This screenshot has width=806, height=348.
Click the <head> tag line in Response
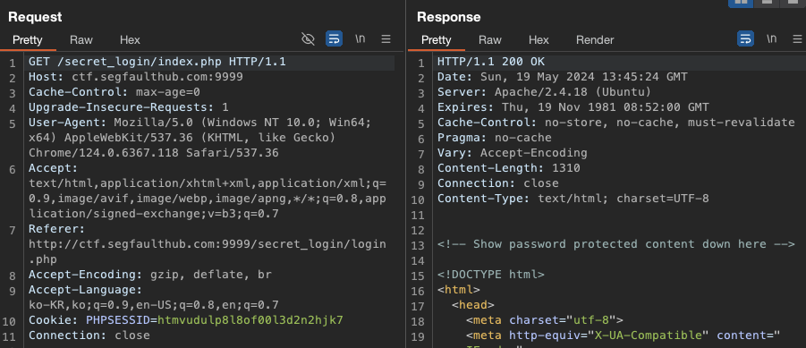click(473, 305)
